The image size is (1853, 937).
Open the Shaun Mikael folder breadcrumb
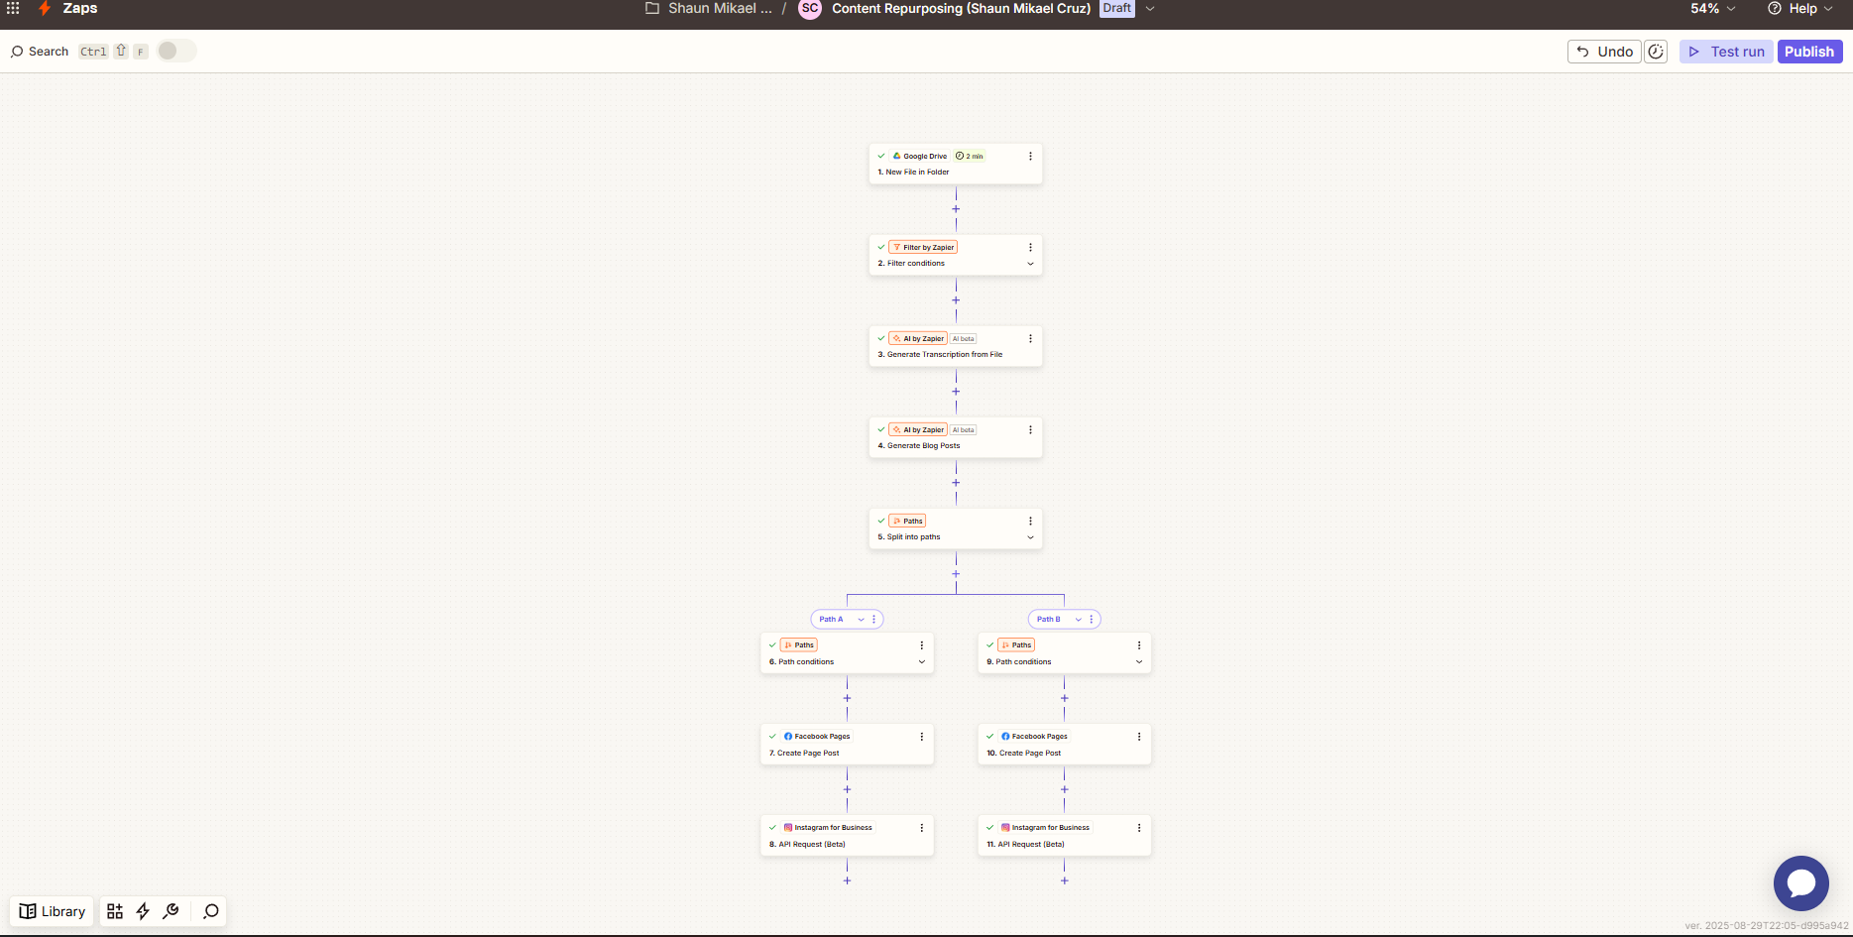tap(708, 8)
